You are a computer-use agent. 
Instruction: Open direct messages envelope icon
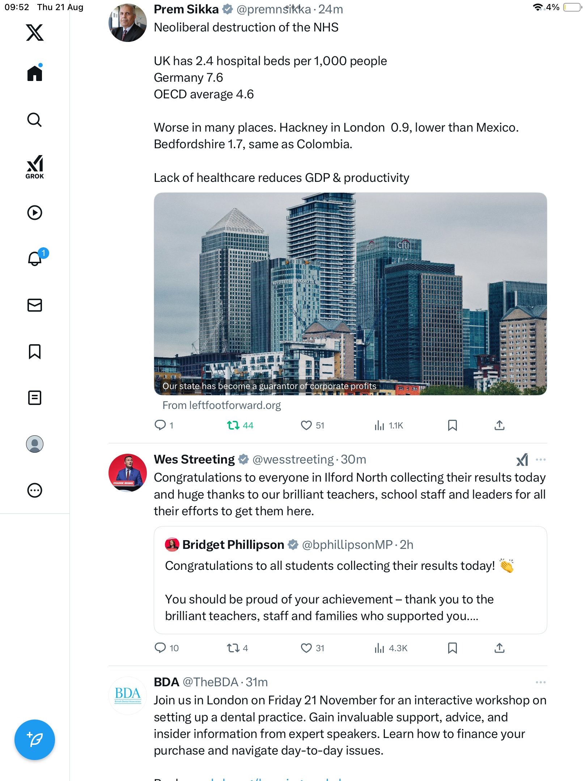35,305
